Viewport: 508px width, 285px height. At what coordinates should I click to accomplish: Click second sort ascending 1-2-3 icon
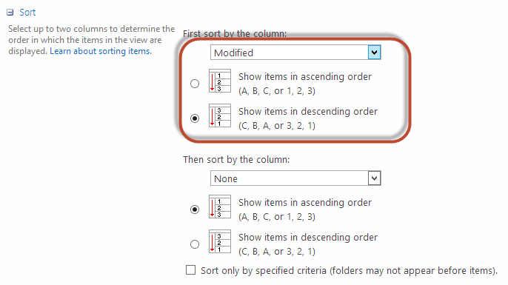coord(220,207)
